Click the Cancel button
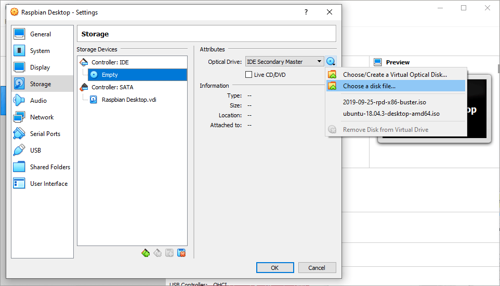 tap(317, 268)
